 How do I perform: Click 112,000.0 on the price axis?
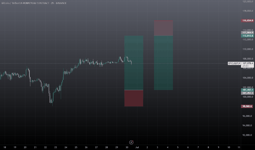click(x=248, y=40)
